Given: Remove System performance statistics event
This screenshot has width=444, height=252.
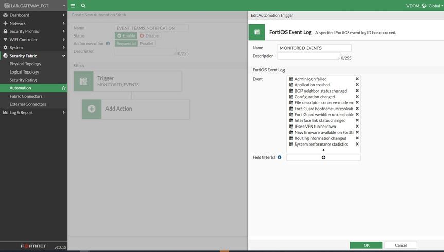Looking at the screenshot, I should pyautogui.click(x=357, y=144).
